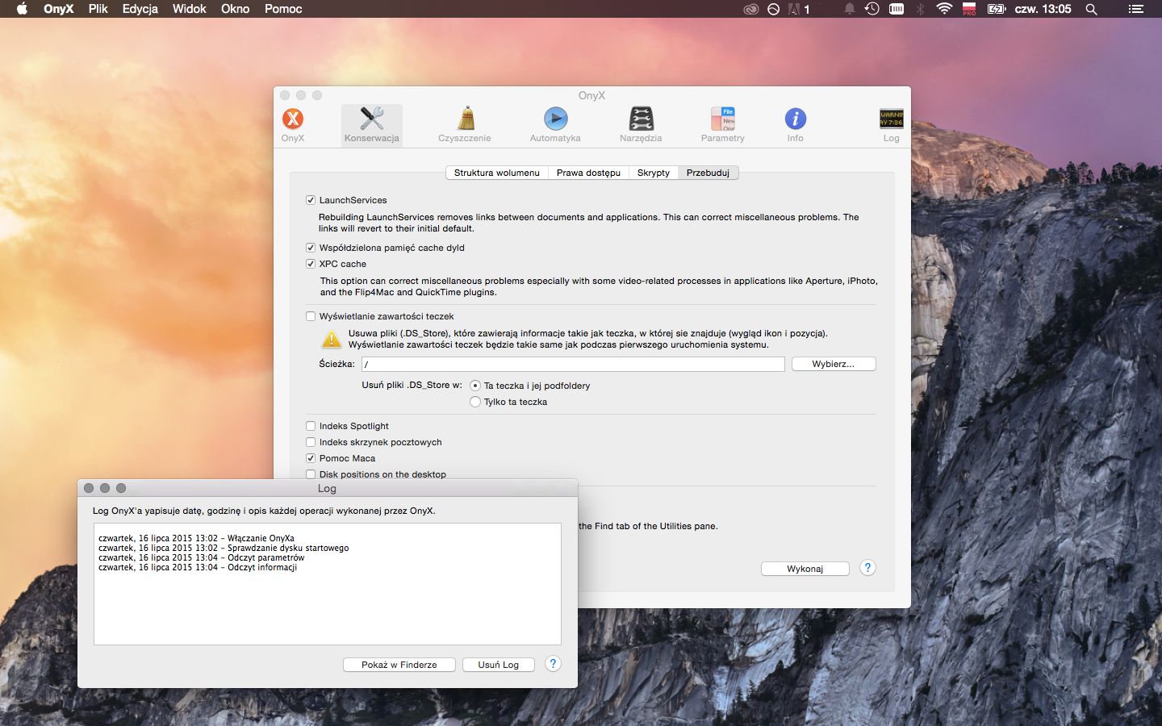Open the Widok menu

tap(190, 9)
